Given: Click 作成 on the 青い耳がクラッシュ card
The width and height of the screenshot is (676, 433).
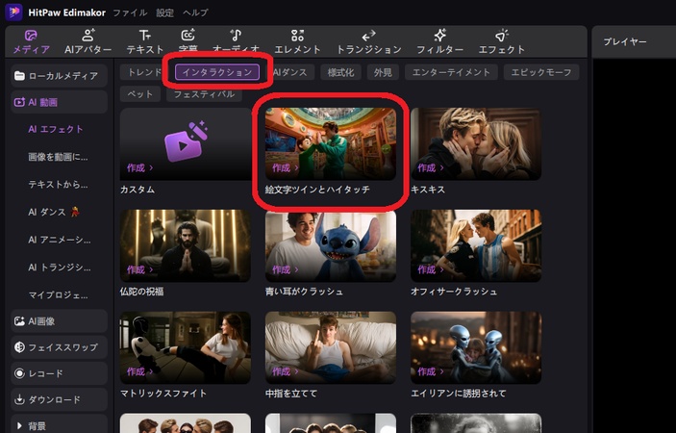Looking at the screenshot, I should tap(285, 269).
